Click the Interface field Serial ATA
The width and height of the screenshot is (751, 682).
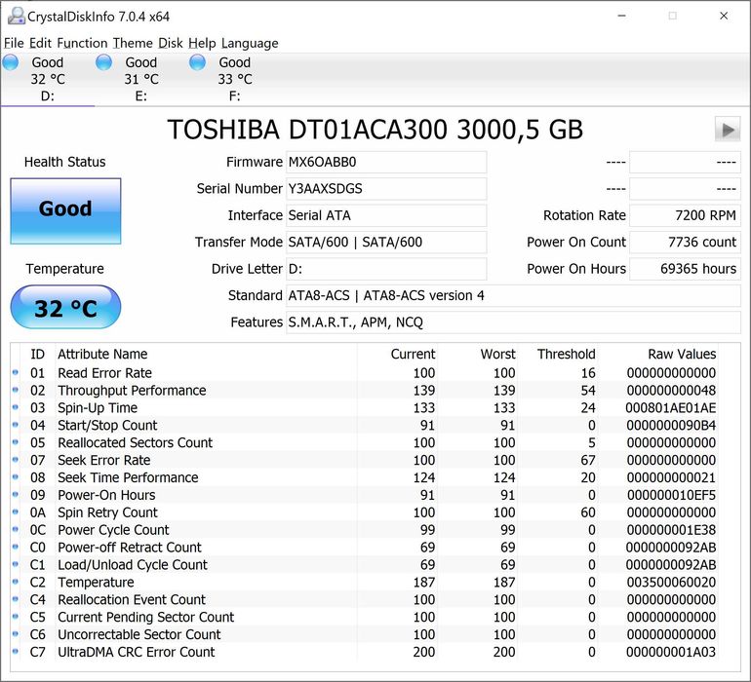click(x=386, y=216)
